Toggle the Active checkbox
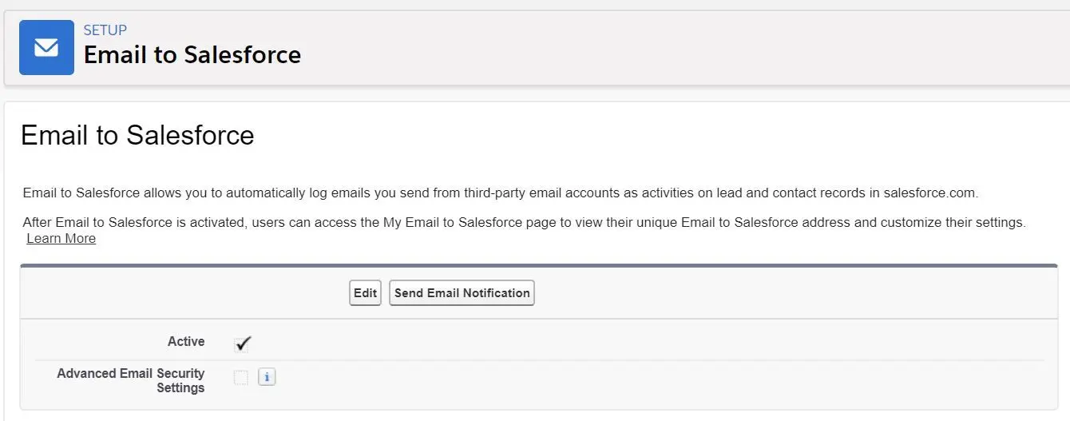The height and width of the screenshot is (421, 1070). (242, 344)
